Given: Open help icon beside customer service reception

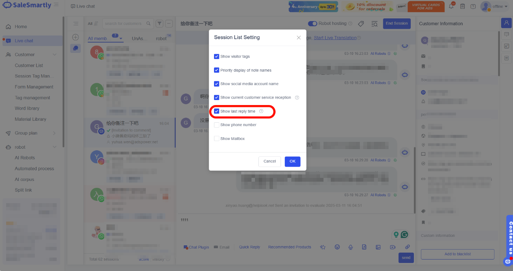Looking at the screenshot, I should pyautogui.click(x=297, y=98).
